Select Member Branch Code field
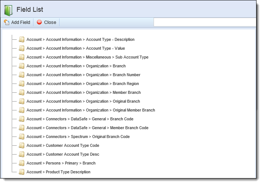Viewport: 262px width, 184px height. tap(87, 128)
